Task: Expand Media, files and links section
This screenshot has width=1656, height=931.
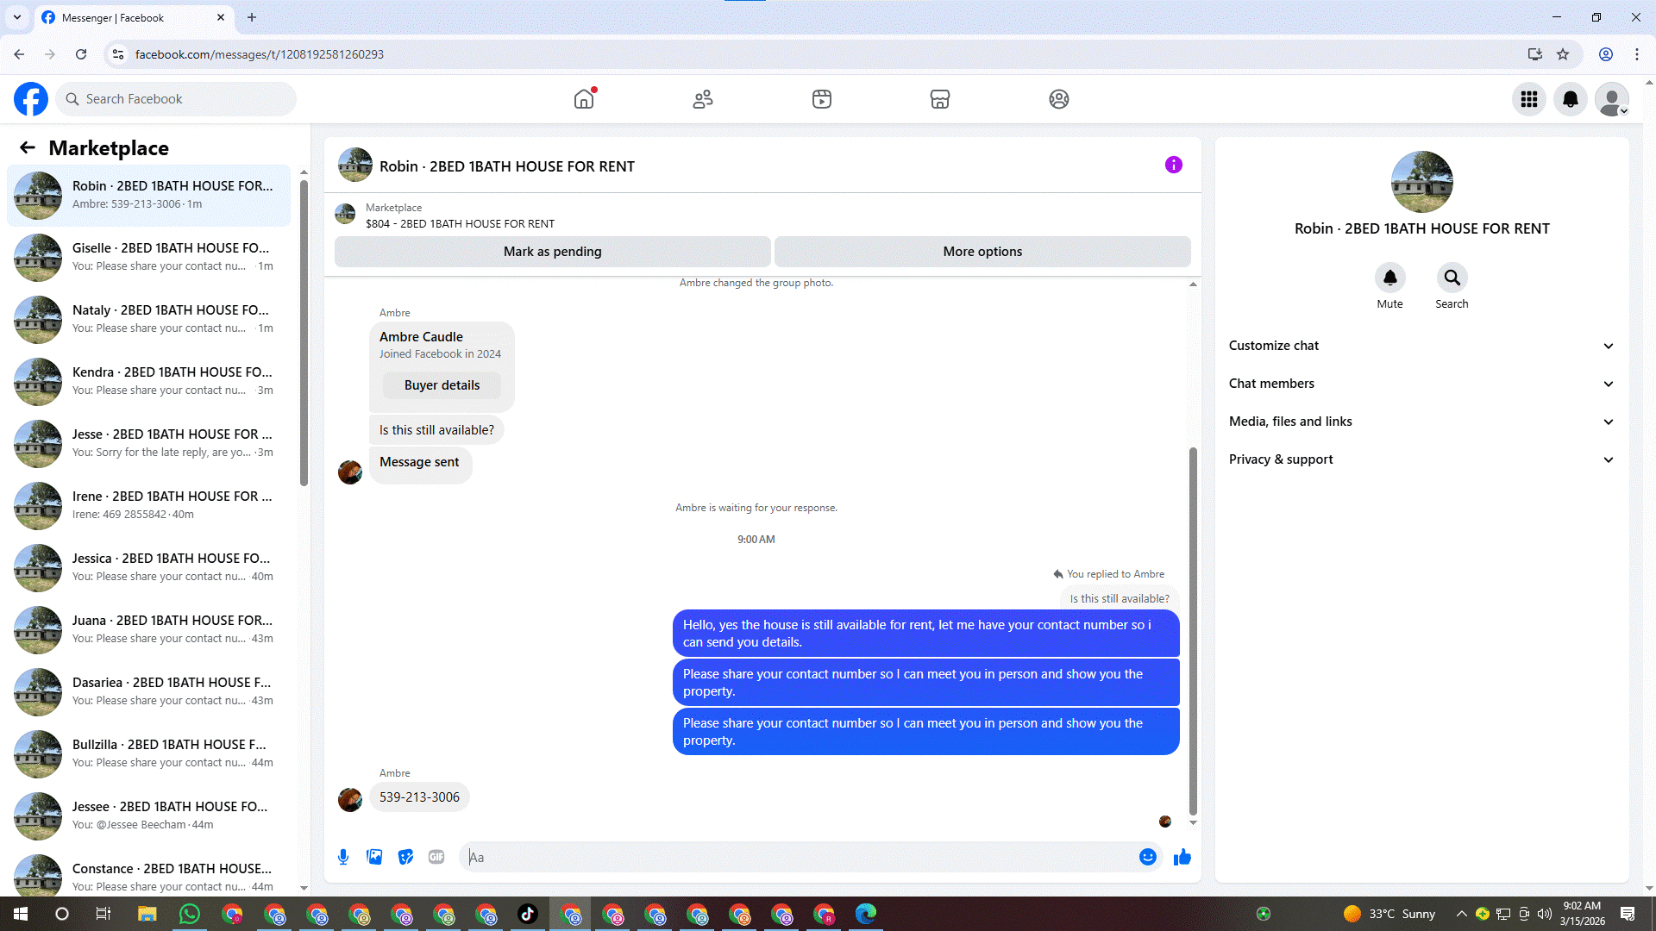Action: pyautogui.click(x=1421, y=422)
